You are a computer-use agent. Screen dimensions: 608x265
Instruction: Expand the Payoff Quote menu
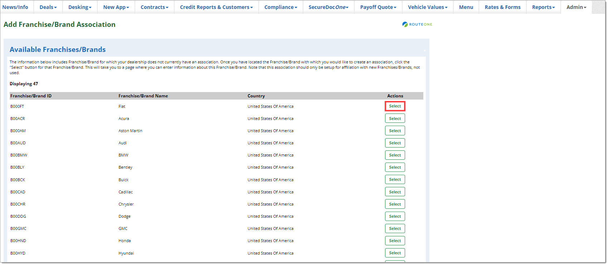378,7
